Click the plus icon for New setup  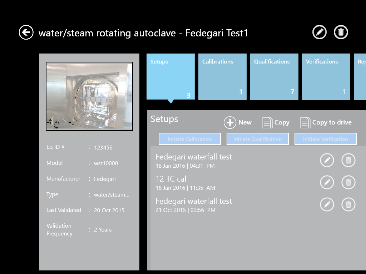pos(230,123)
